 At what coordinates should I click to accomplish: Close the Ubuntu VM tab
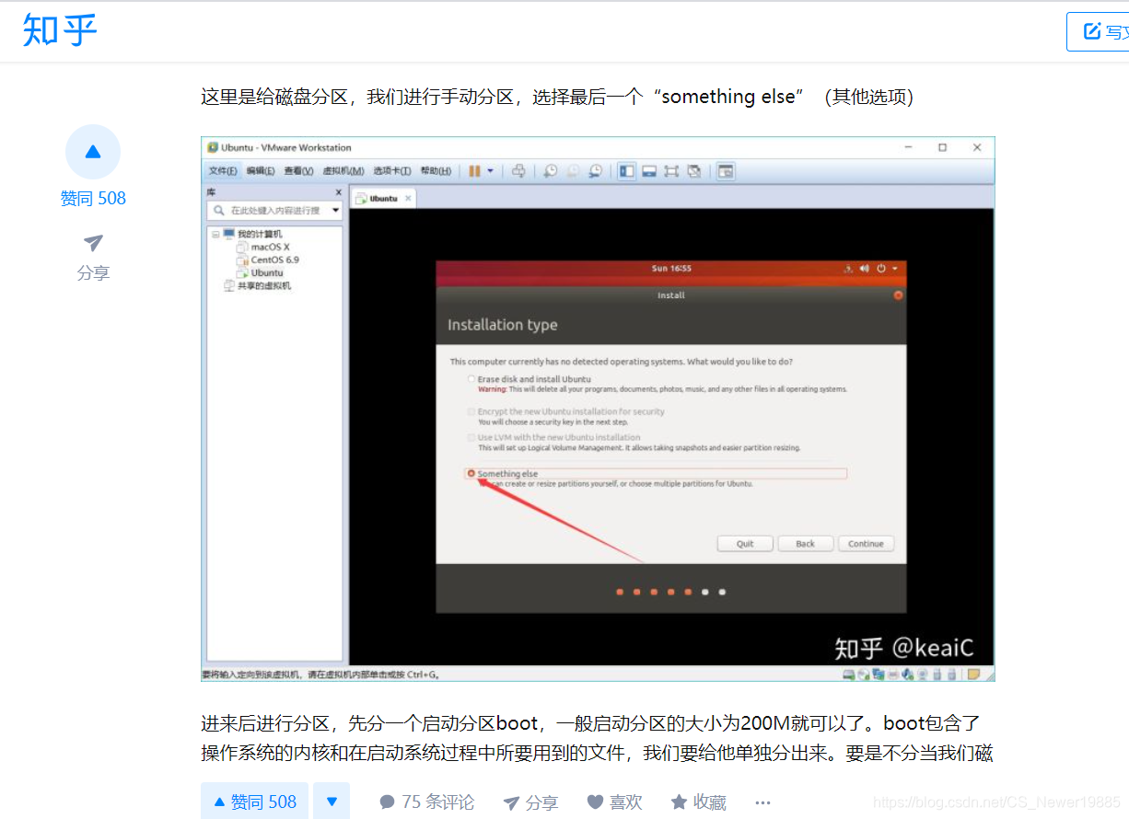click(x=409, y=198)
